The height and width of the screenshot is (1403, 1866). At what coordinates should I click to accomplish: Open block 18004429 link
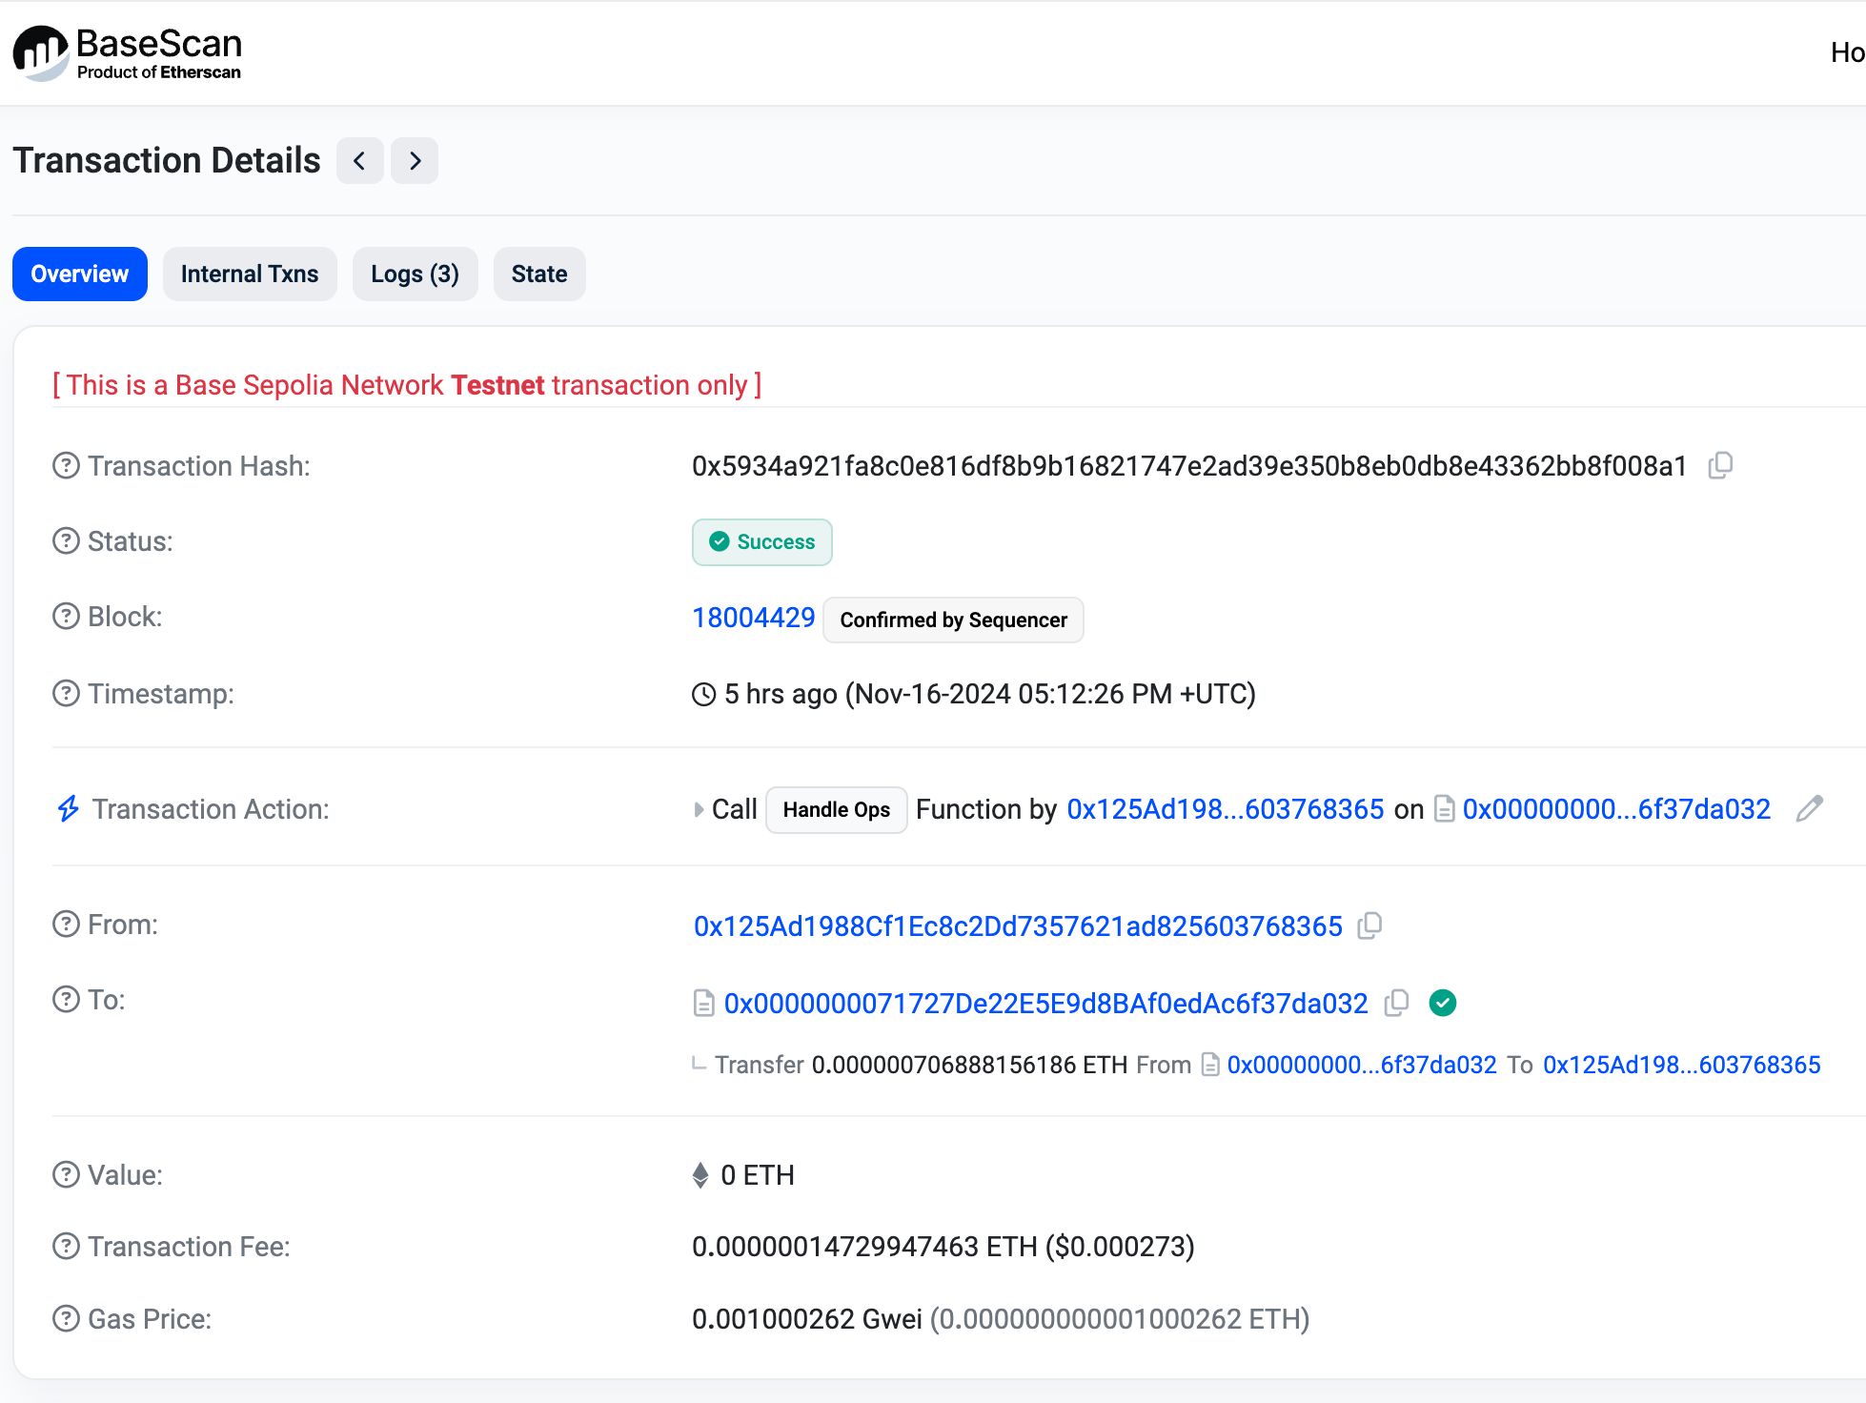point(753,618)
